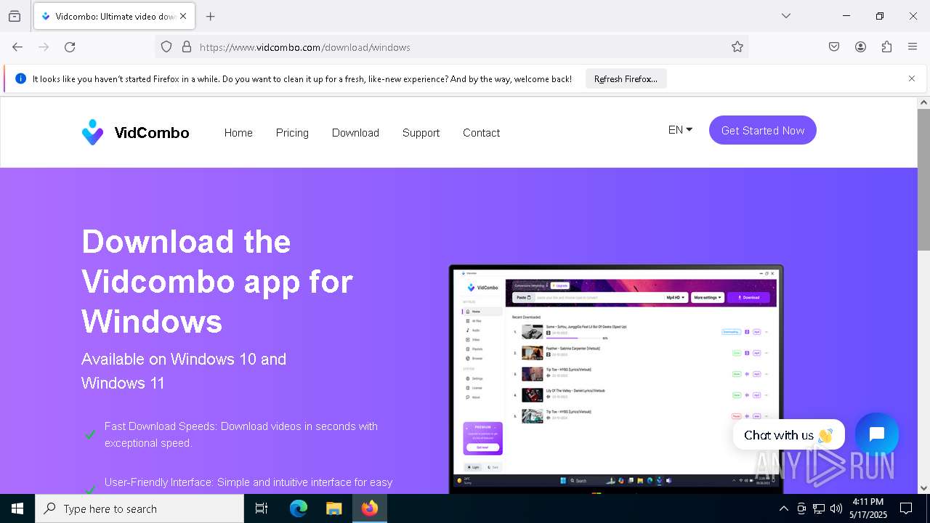Click Get Started Now button

tap(763, 130)
